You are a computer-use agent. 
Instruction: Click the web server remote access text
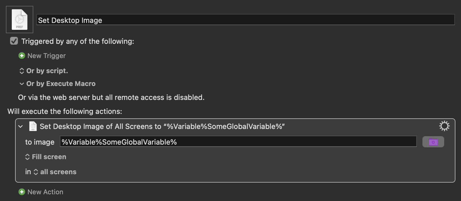(x=111, y=97)
